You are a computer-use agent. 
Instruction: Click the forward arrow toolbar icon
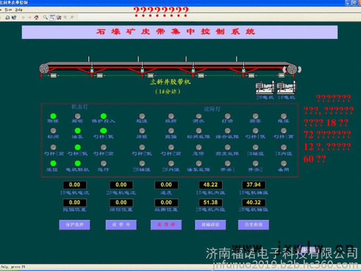[29, 17]
